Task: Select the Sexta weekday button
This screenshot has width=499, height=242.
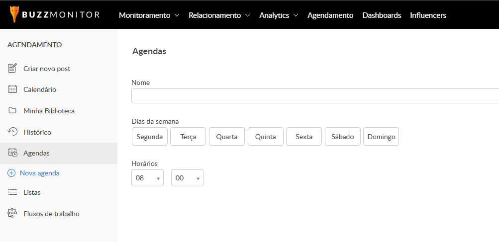Action: [x=304, y=137]
